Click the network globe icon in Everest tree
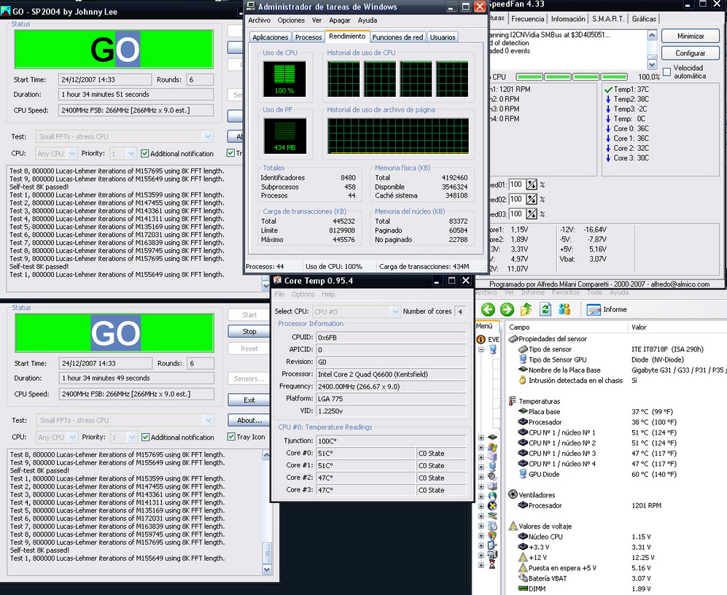The height and width of the screenshot is (595, 727). [x=492, y=497]
